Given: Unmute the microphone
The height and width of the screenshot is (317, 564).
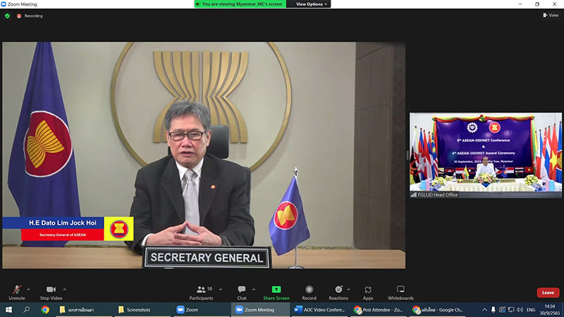Looking at the screenshot, I should [16, 292].
